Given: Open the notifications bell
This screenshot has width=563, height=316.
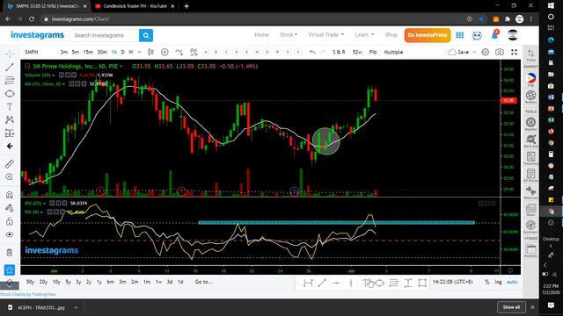Looking at the screenshot, I should (x=494, y=35).
